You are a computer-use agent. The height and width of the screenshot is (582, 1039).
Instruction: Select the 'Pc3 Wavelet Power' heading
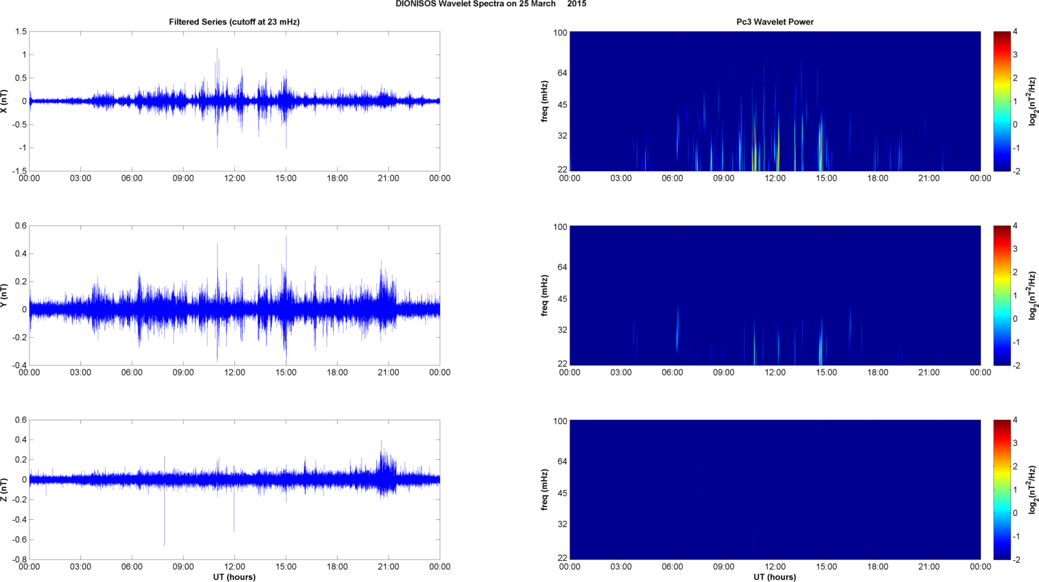click(x=775, y=22)
